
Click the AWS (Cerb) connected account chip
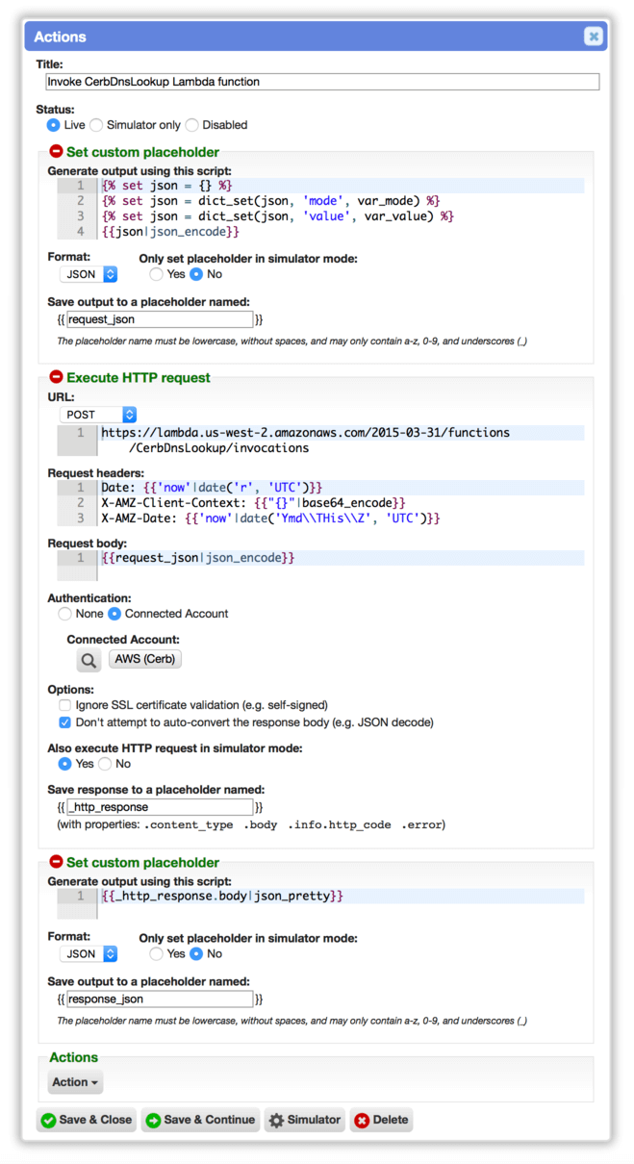tap(145, 659)
